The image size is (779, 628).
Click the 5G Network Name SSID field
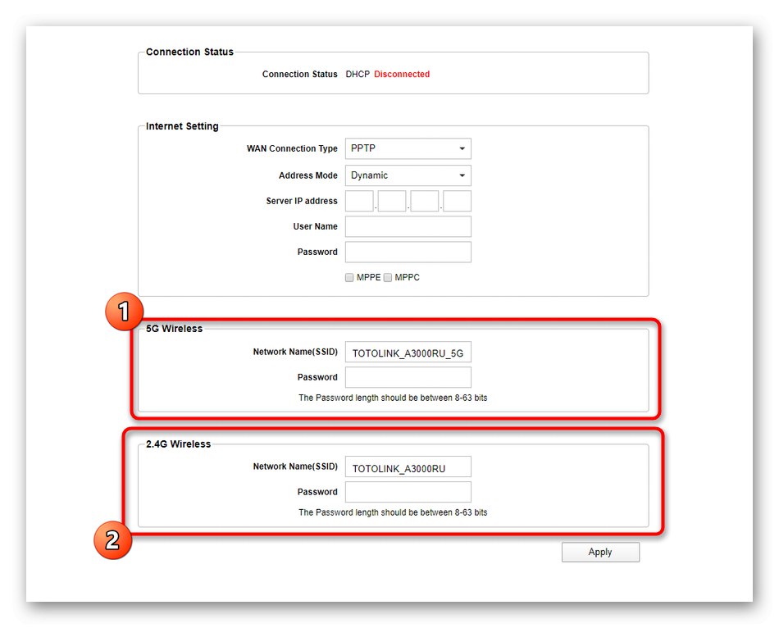[x=408, y=353]
